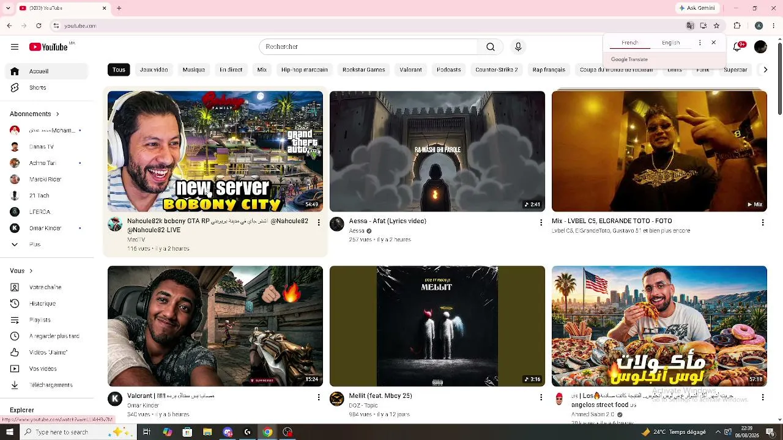Open Mellit (feat. Mbcy 25) title link

(380, 396)
